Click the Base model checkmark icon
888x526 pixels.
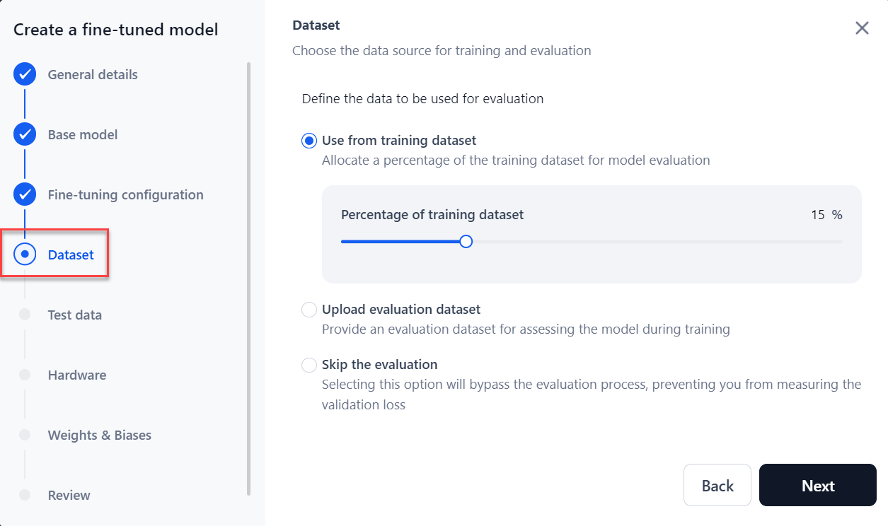[x=25, y=134]
